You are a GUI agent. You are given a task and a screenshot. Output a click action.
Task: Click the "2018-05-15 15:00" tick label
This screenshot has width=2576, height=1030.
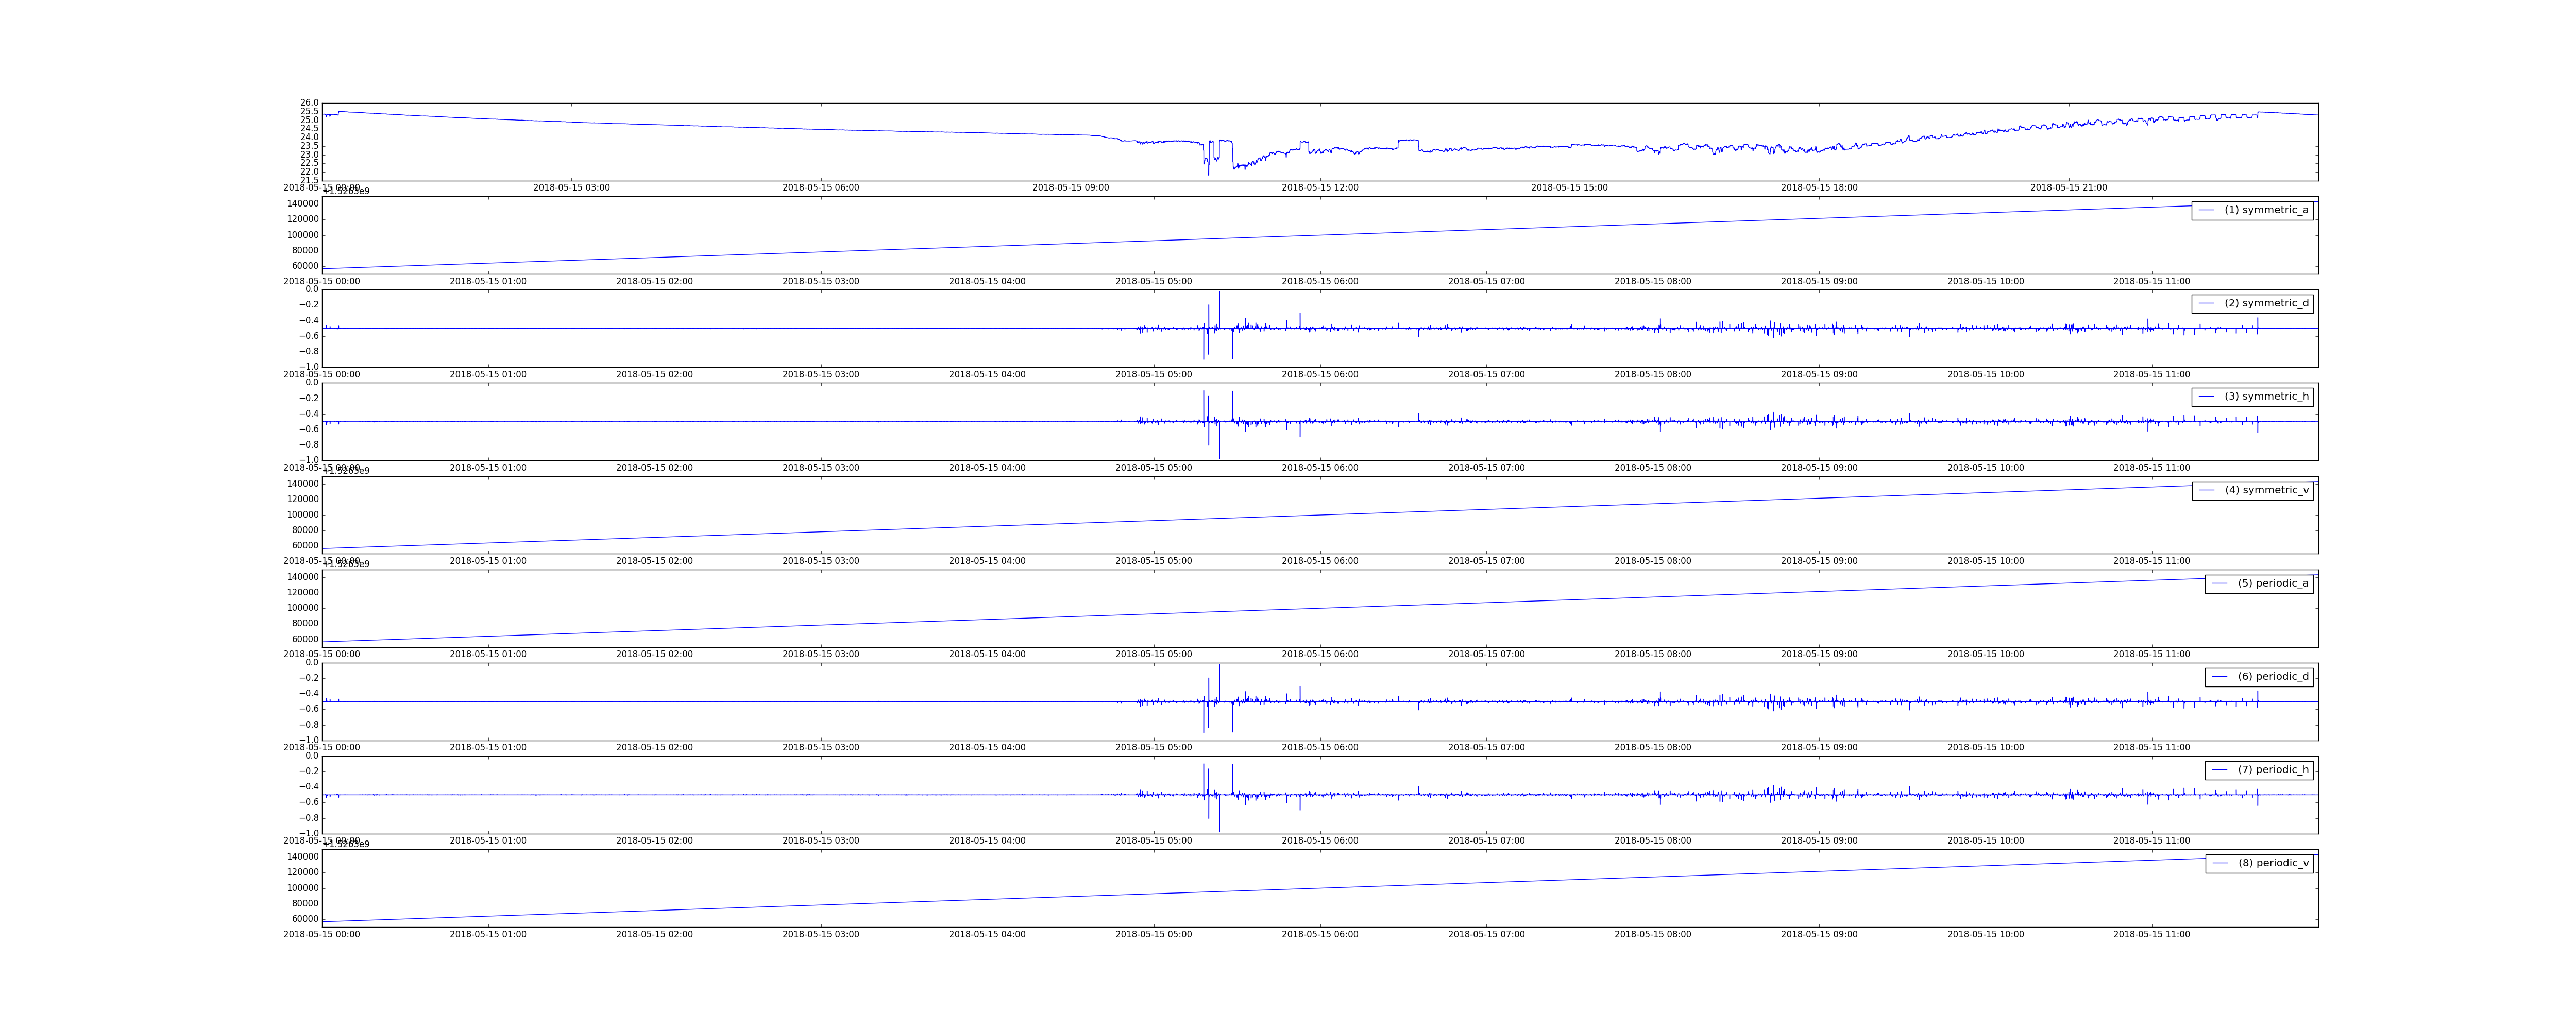pos(1570,188)
